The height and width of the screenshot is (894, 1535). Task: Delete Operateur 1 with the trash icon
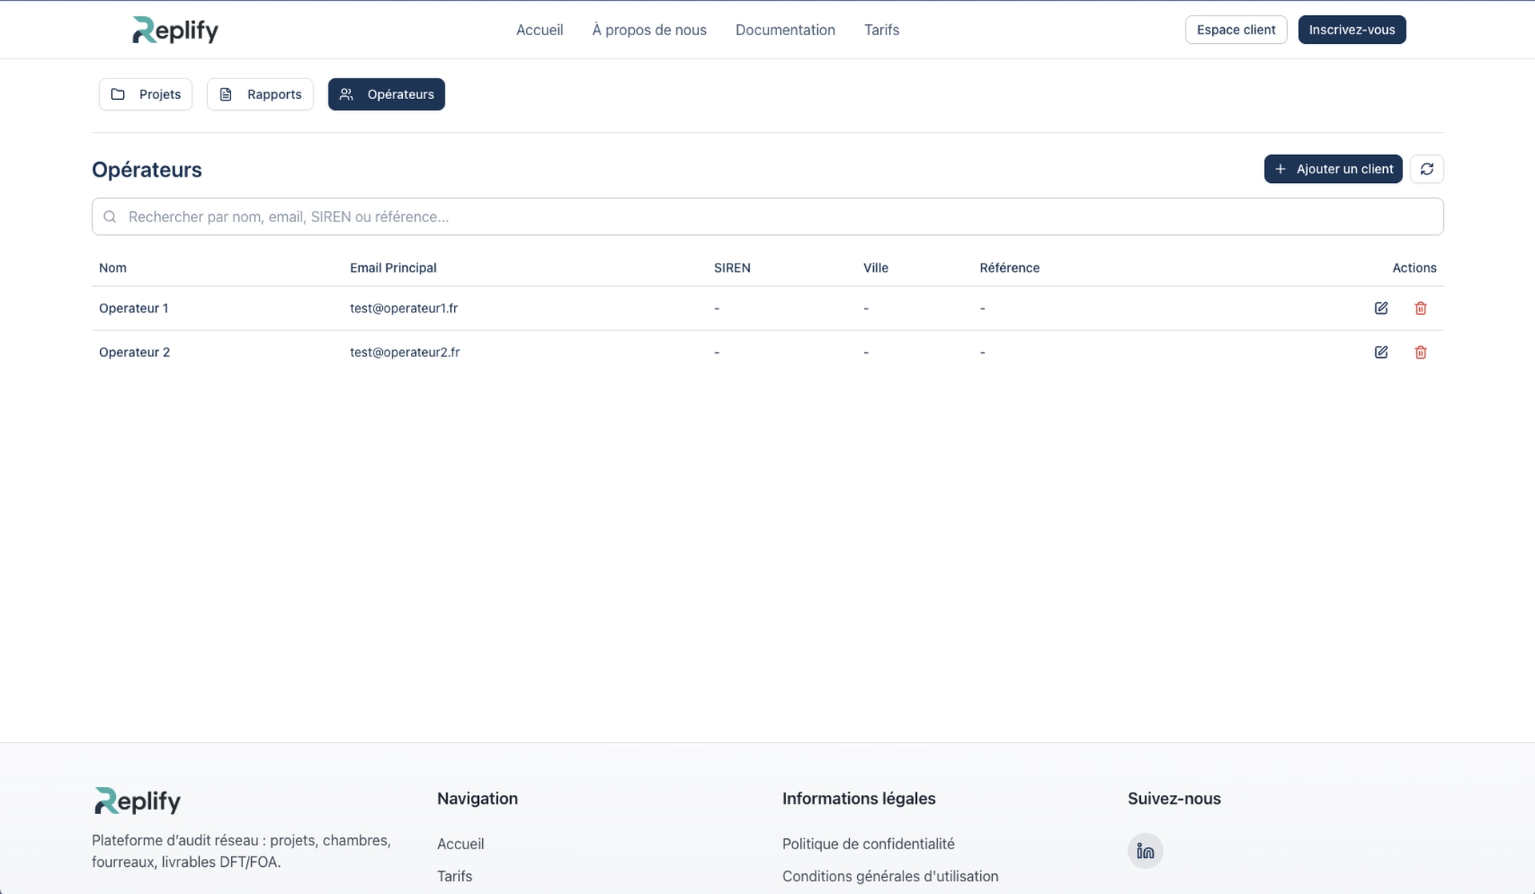point(1420,308)
